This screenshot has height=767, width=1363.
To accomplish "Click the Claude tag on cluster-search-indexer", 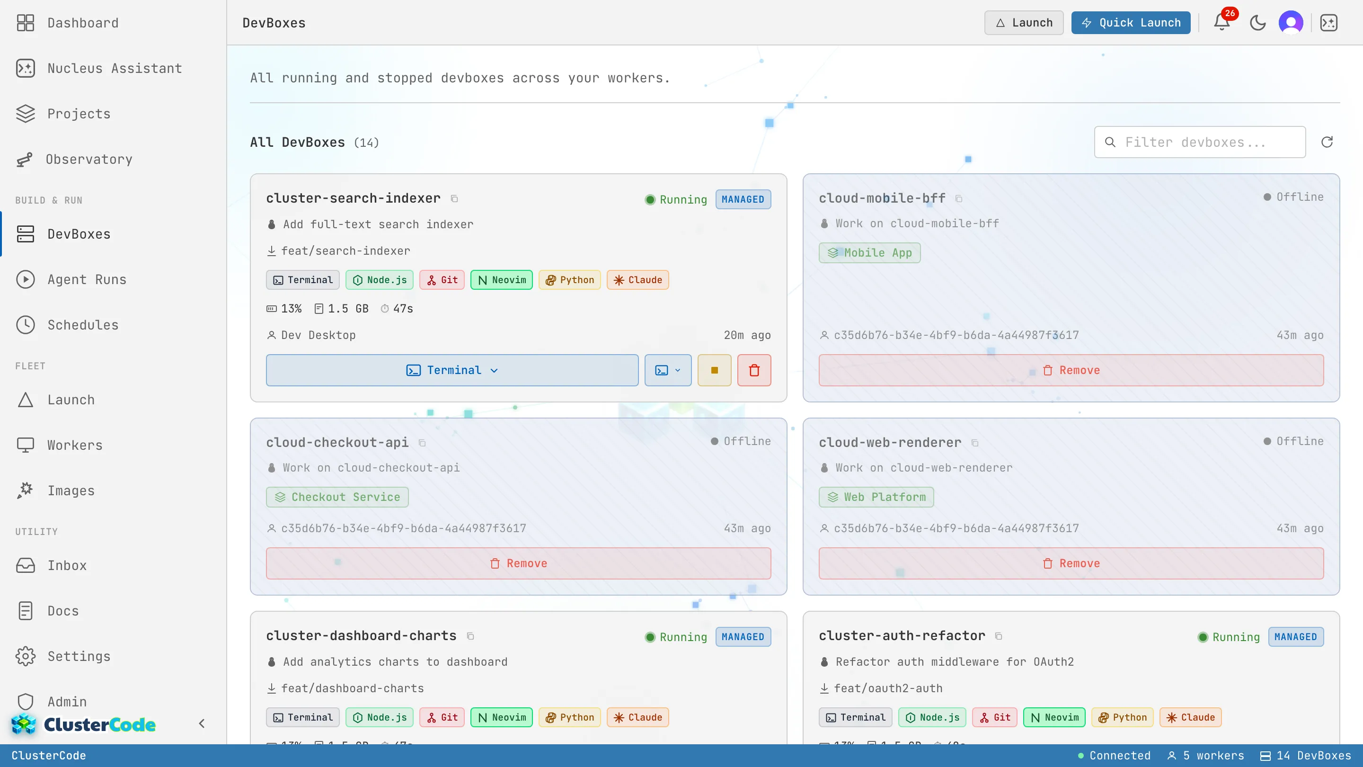I will [x=637, y=280].
